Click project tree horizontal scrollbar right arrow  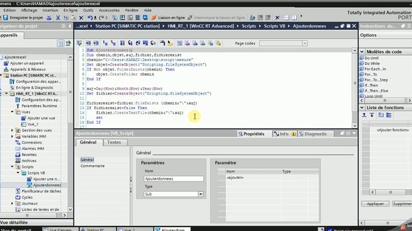point(64,215)
